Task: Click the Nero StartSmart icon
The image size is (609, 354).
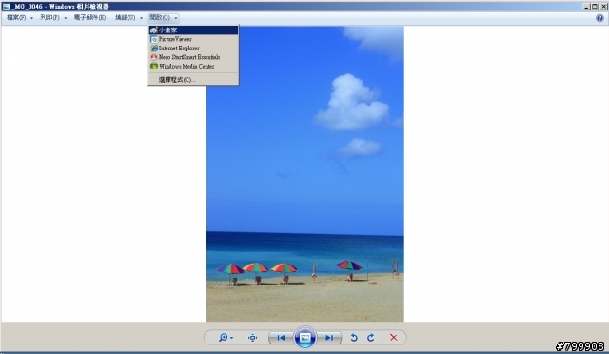Action: point(154,57)
